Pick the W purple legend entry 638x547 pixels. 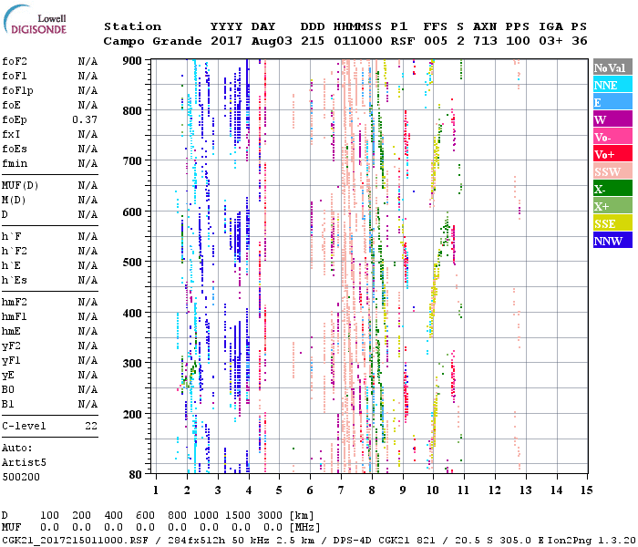pos(611,119)
